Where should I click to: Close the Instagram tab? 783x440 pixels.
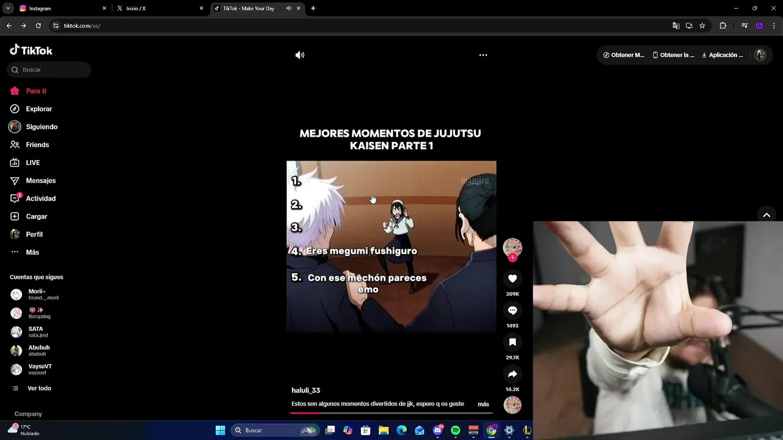click(x=104, y=9)
